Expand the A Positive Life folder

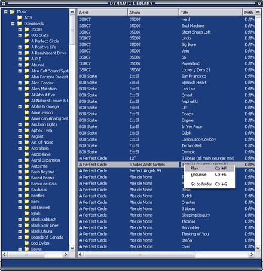pyautogui.click(x=20, y=47)
